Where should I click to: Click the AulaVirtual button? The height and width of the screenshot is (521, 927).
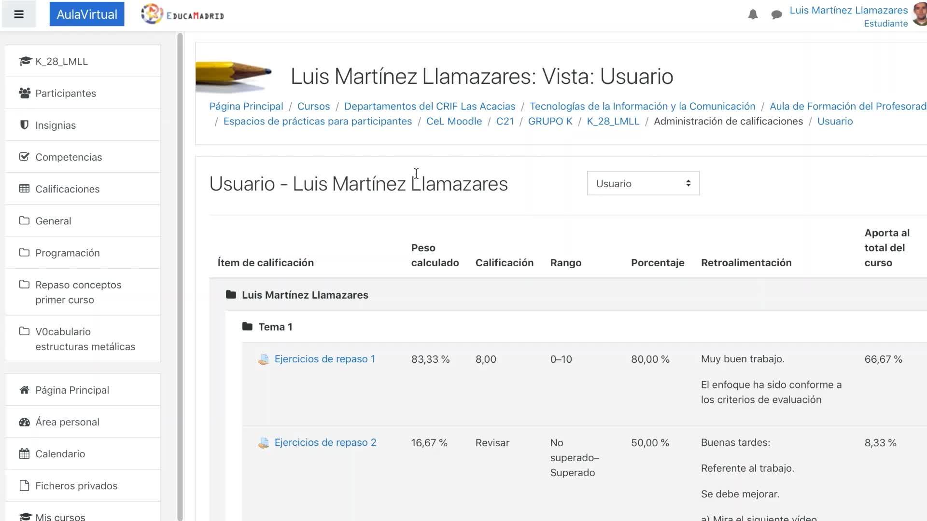pos(87,14)
